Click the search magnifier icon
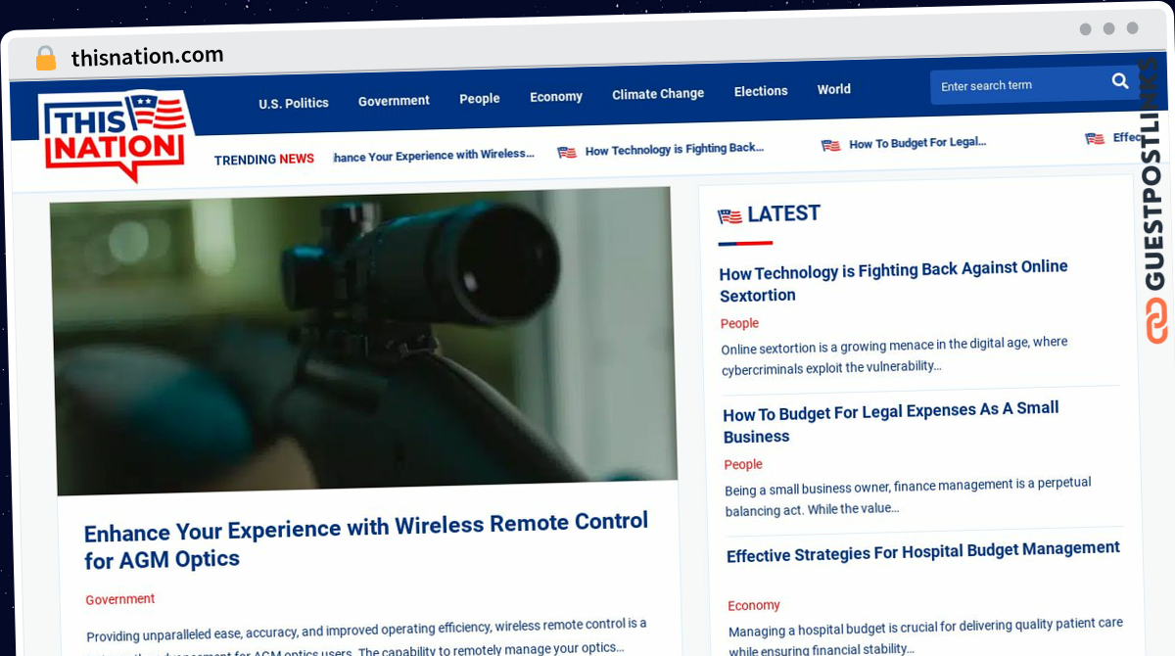This screenshot has width=1175, height=656. point(1120,81)
